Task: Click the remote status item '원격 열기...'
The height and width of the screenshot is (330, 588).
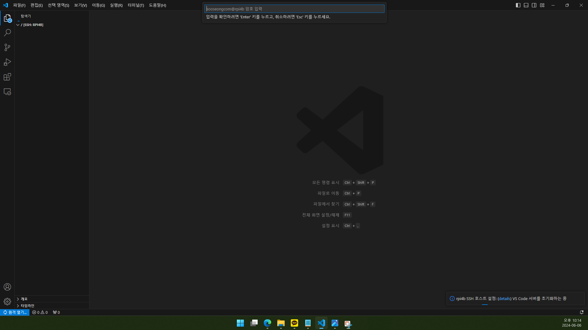Action: tap(15, 312)
